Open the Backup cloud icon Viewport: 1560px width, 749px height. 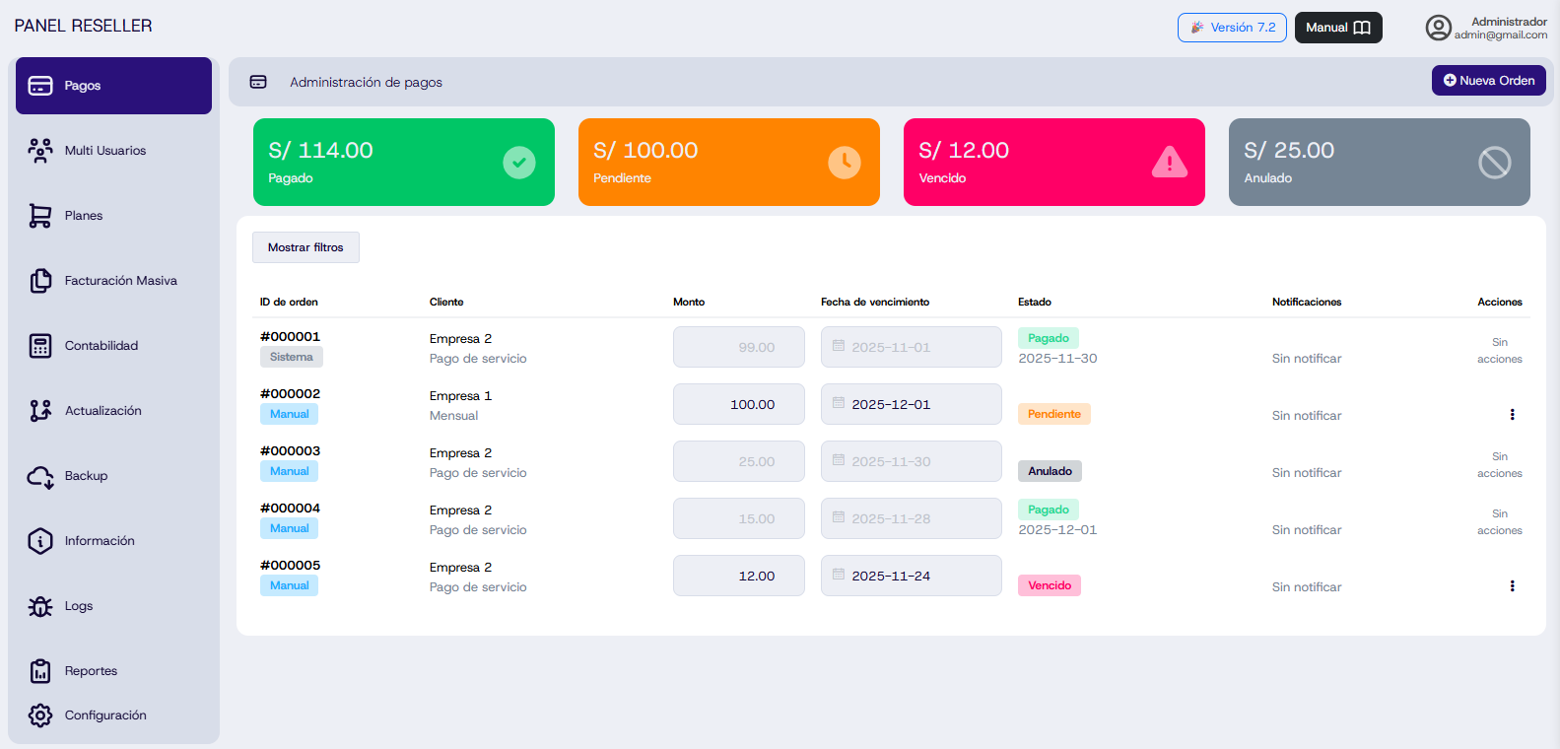click(x=40, y=476)
